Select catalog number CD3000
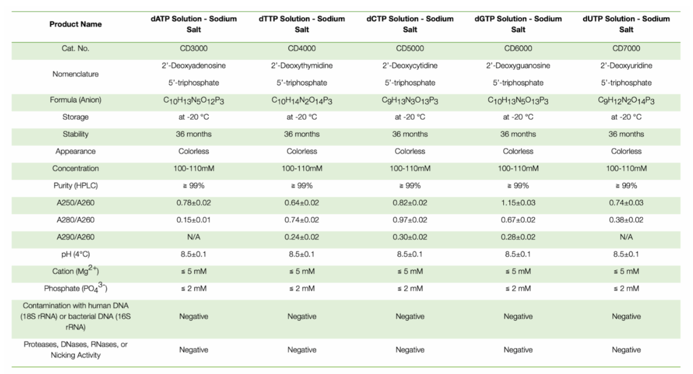This screenshot has width=693, height=374. 194,48
